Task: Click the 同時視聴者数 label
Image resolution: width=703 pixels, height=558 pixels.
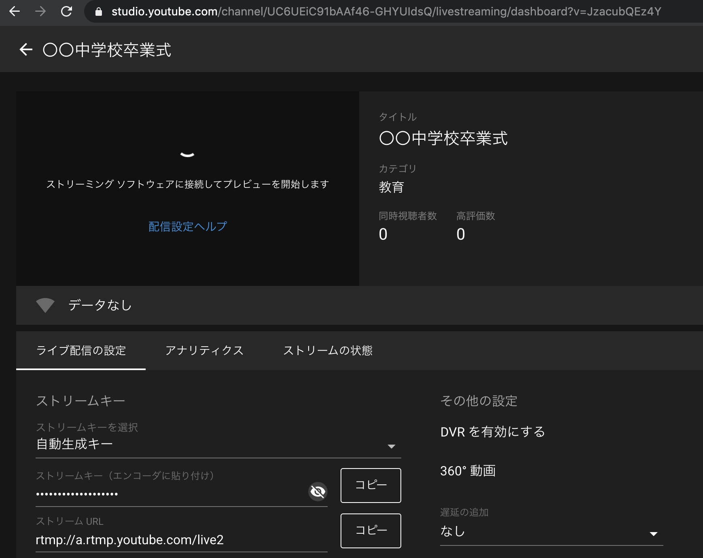Action: (x=408, y=216)
